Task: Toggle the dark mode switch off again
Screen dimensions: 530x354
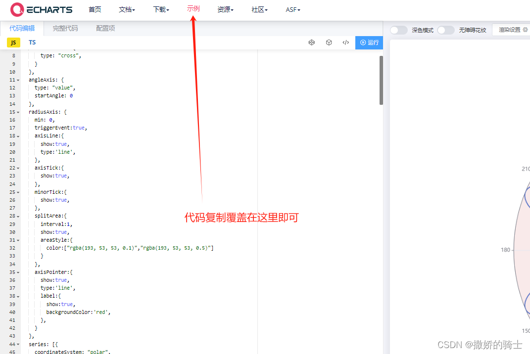Action: coord(399,30)
